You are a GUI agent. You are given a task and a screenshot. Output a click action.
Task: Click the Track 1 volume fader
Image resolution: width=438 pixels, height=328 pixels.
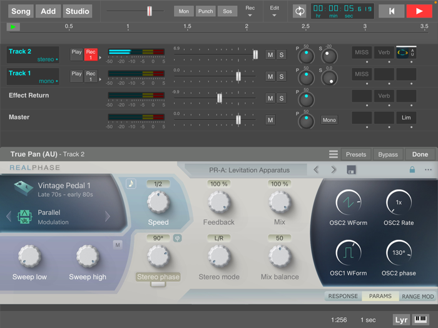click(x=238, y=76)
